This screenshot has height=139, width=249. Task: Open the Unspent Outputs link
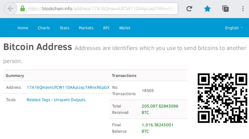coord(70,100)
